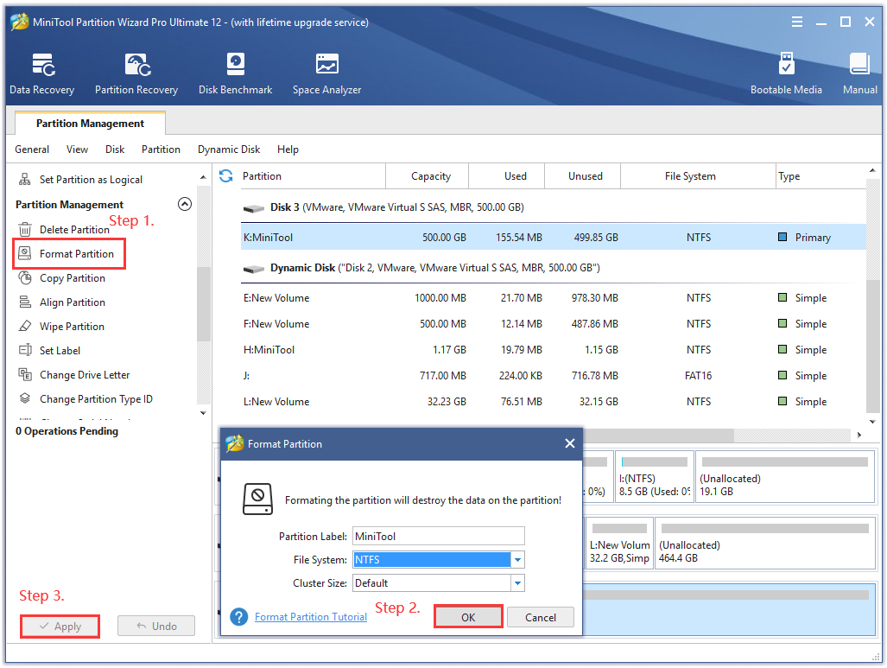Collapse the Partition Management section
Image resolution: width=887 pixels, height=668 pixels.
pyautogui.click(x=185, y=204)
